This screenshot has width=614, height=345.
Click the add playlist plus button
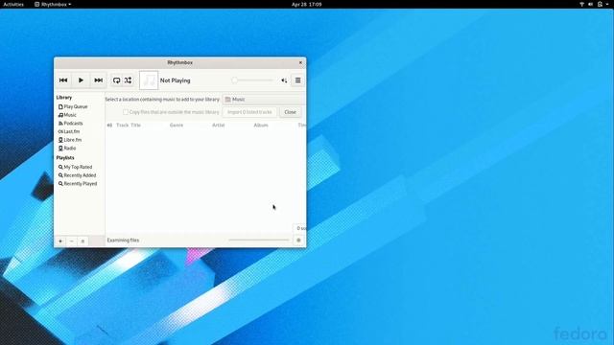click(x=60, y=241)
